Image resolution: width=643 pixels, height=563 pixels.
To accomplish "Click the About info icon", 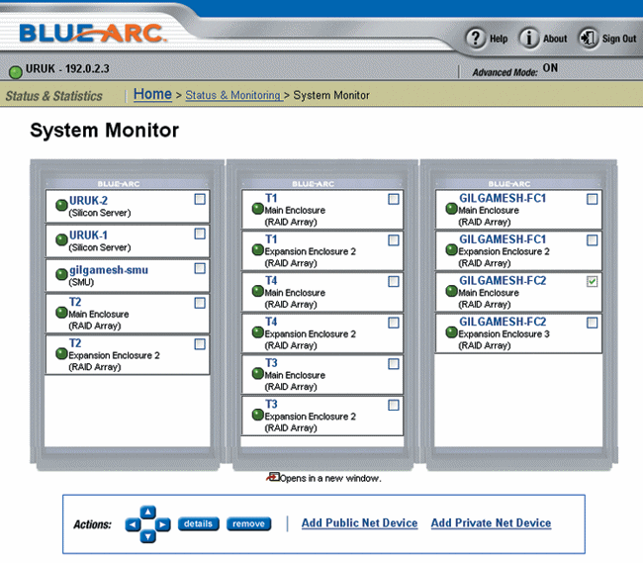I will (x=529, y=39).
